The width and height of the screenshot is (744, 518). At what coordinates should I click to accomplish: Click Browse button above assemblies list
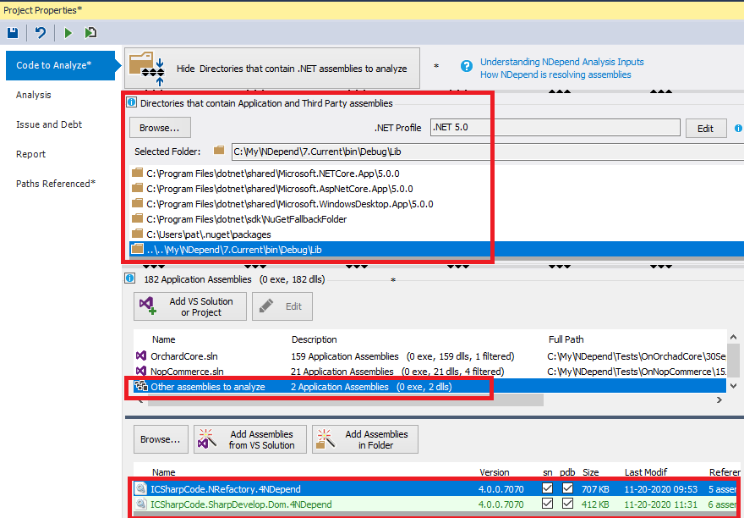161,439
